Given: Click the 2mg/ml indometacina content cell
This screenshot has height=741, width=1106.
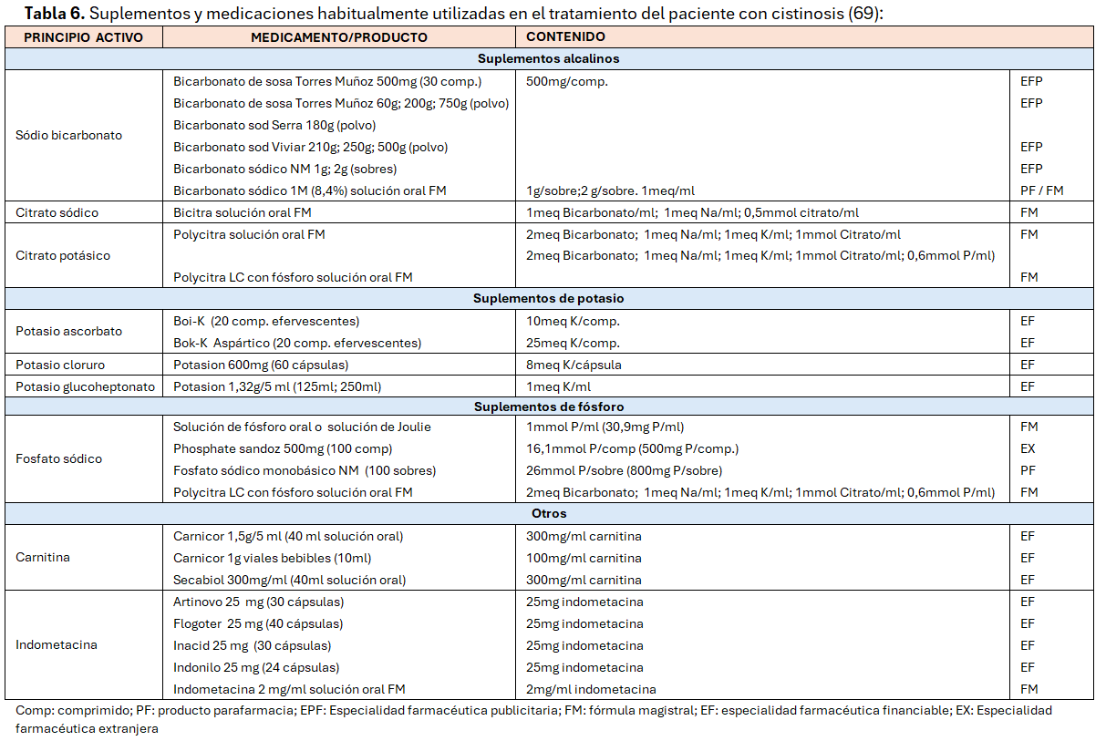Looking at the screenshot, I should tap(591, 690).
